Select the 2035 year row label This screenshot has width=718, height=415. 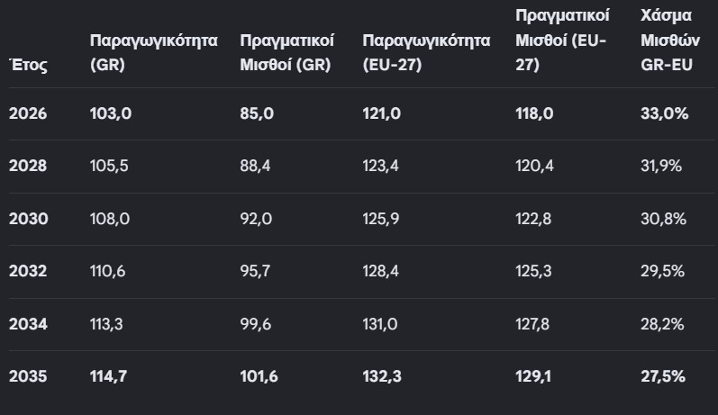[28, 376]
